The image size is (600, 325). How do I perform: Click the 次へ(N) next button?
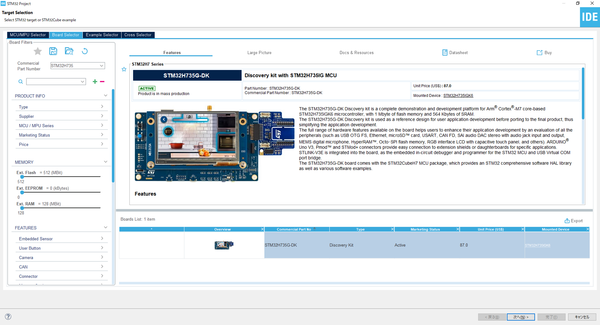pyautogui.click(x=521, y=317)
